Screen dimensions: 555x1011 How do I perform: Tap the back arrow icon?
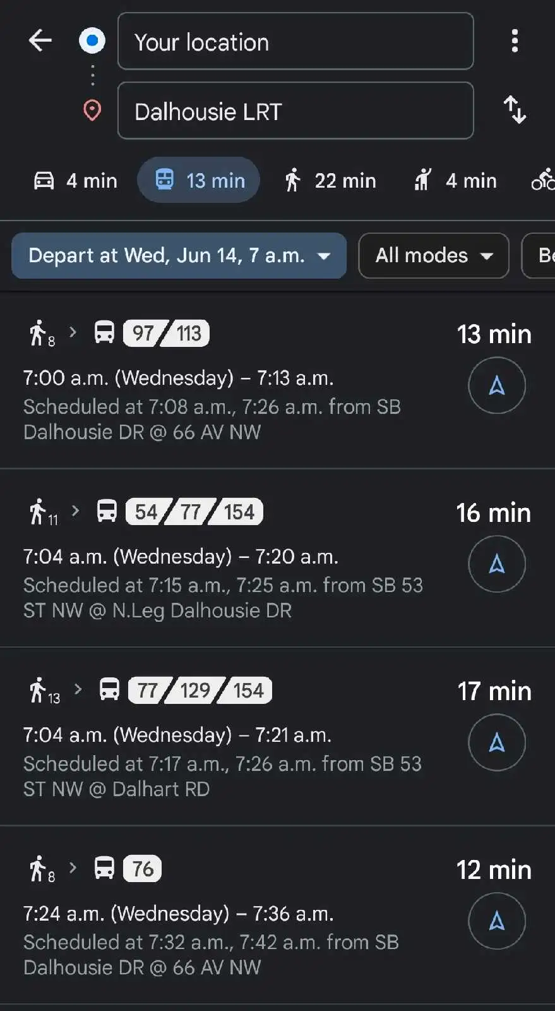40,41
